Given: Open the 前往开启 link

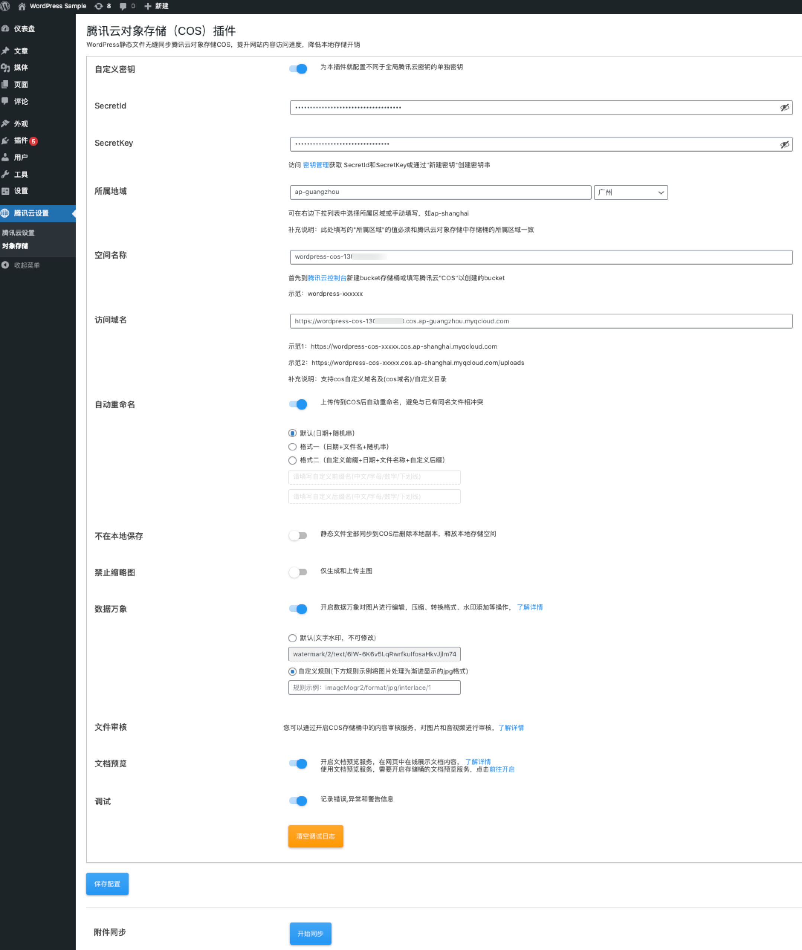Looking at the screenshot, I should (x=502, y=769).
